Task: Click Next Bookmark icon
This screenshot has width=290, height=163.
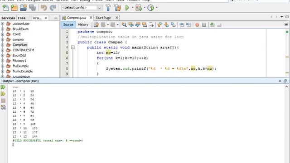Action: click(166, 25)
